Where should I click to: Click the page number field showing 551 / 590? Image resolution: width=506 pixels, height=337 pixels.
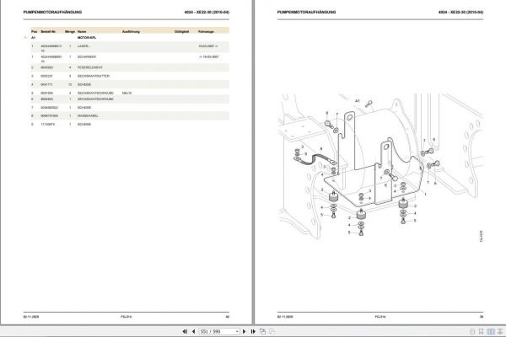pyautogui.click(x=217, y=331)
